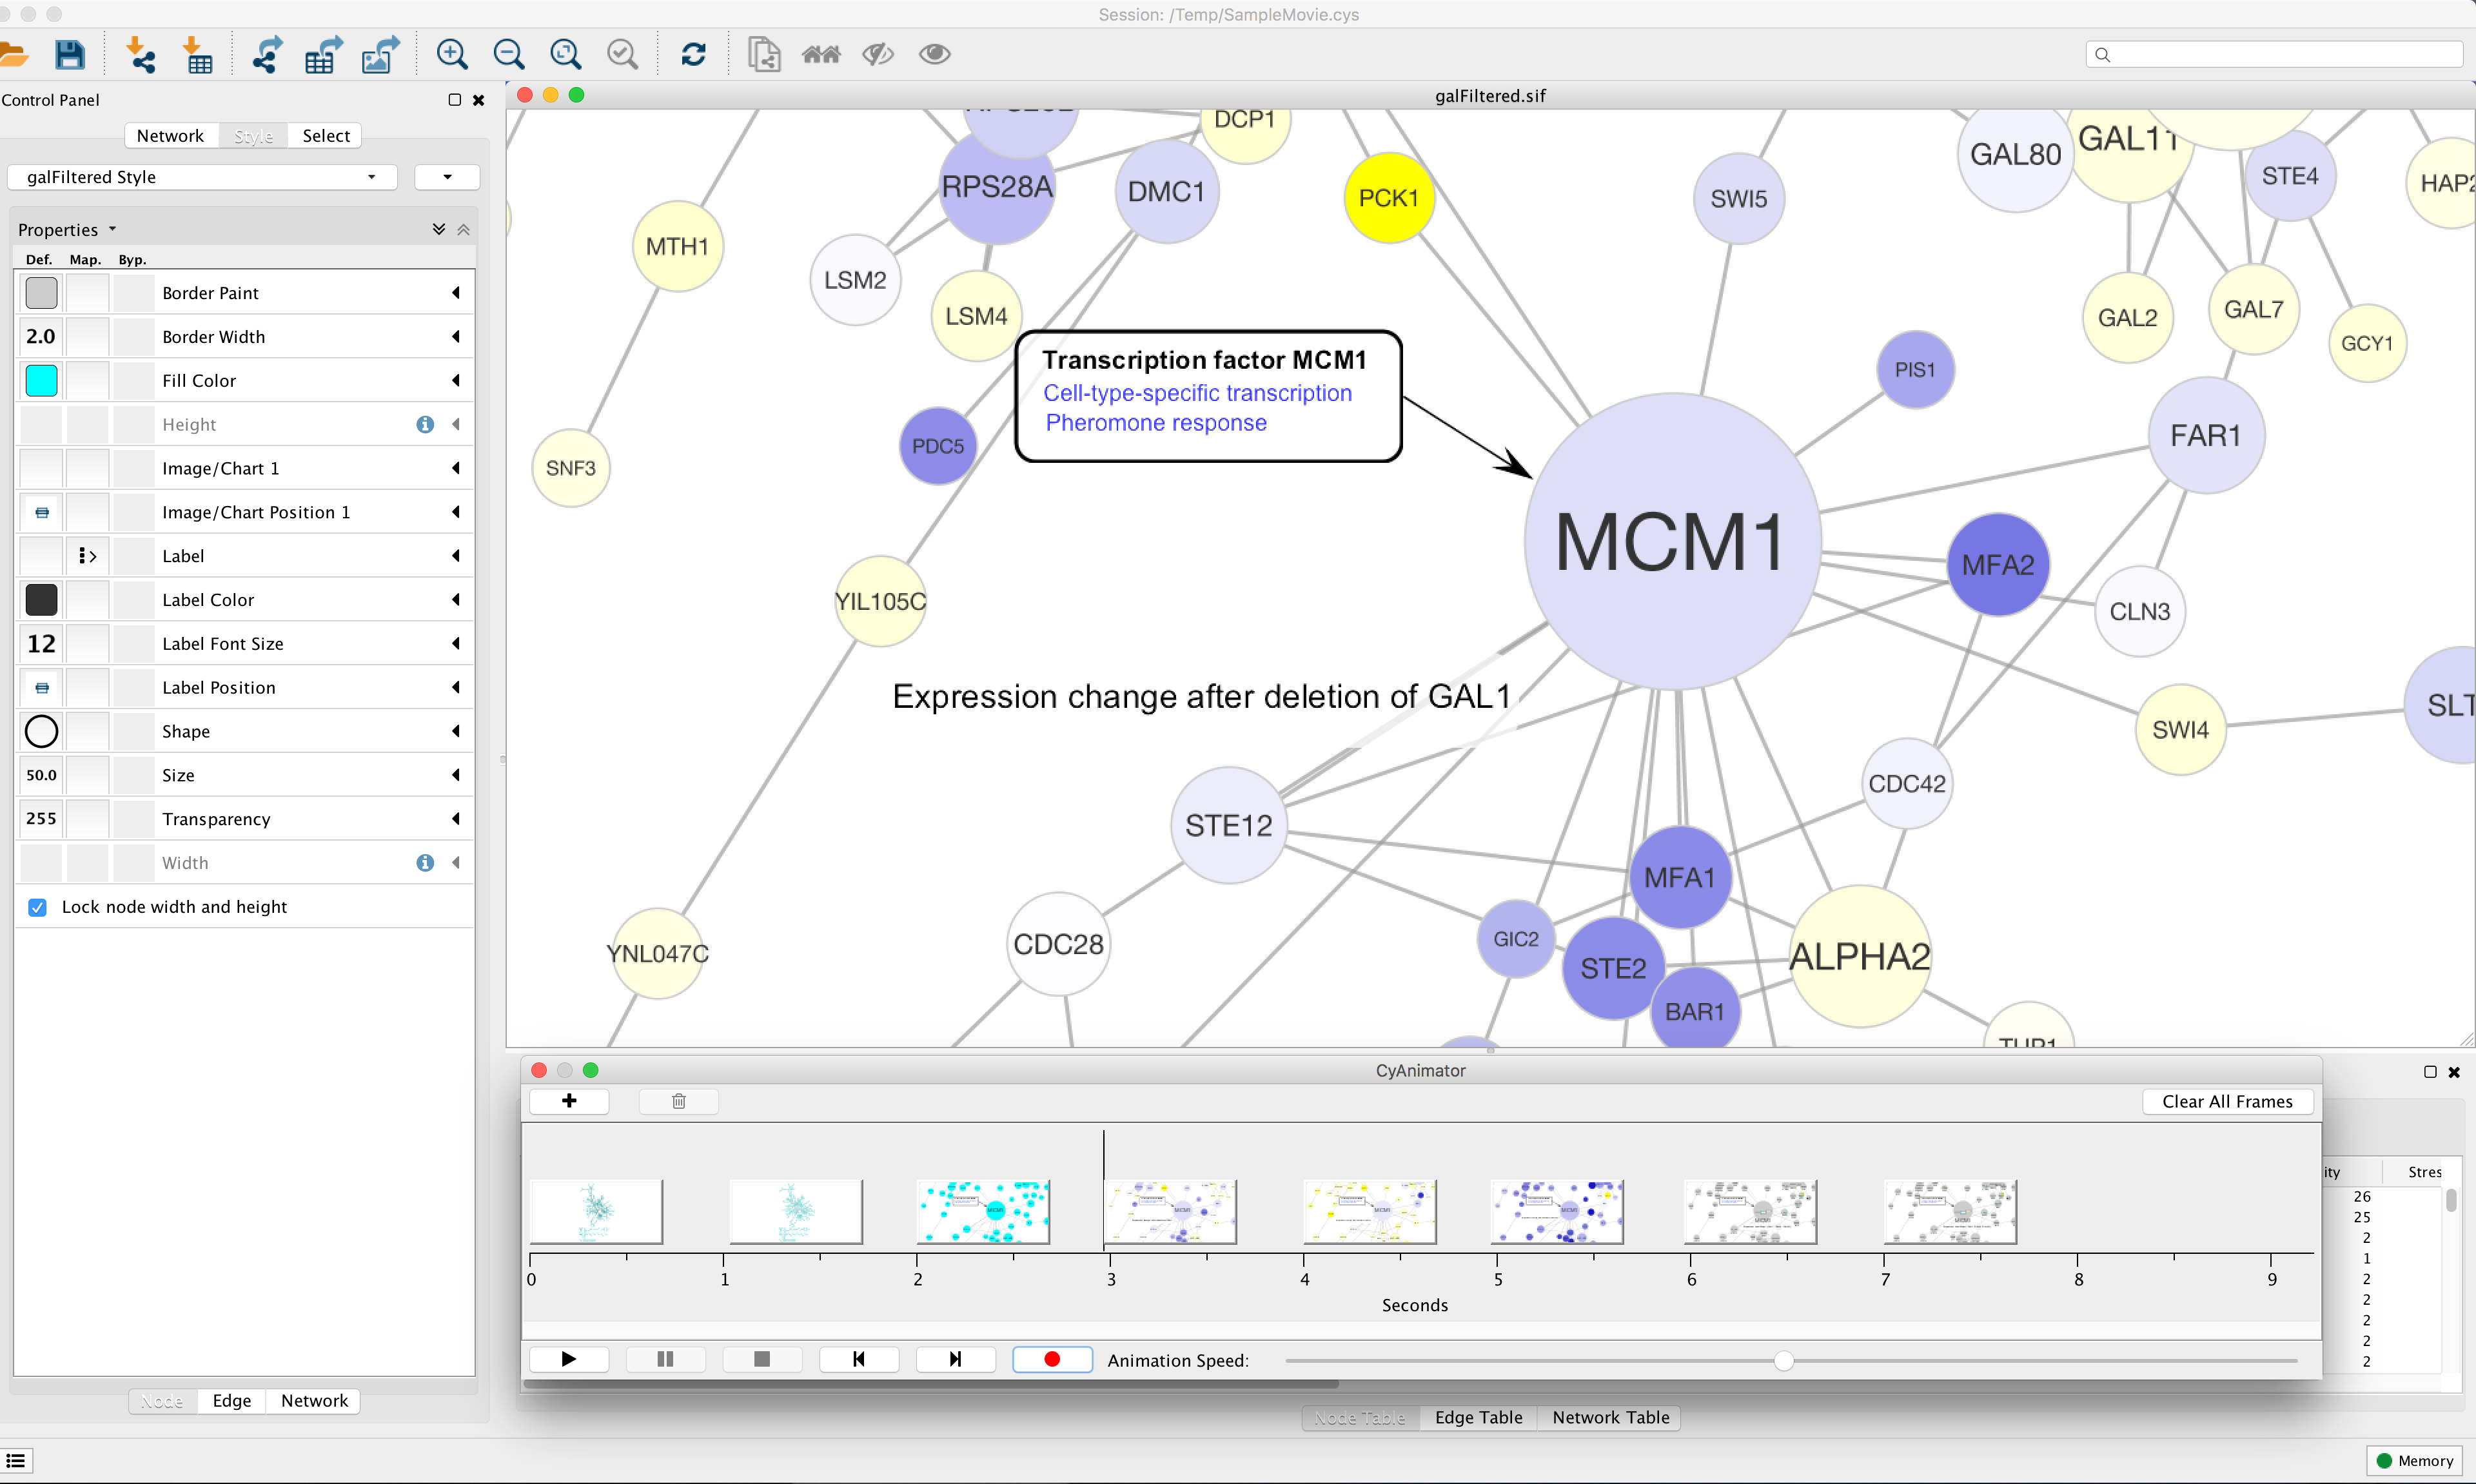2476x1484 pixels.
Task: Click the Zoom In magnifier icon
Action: [x=452, y=54]
